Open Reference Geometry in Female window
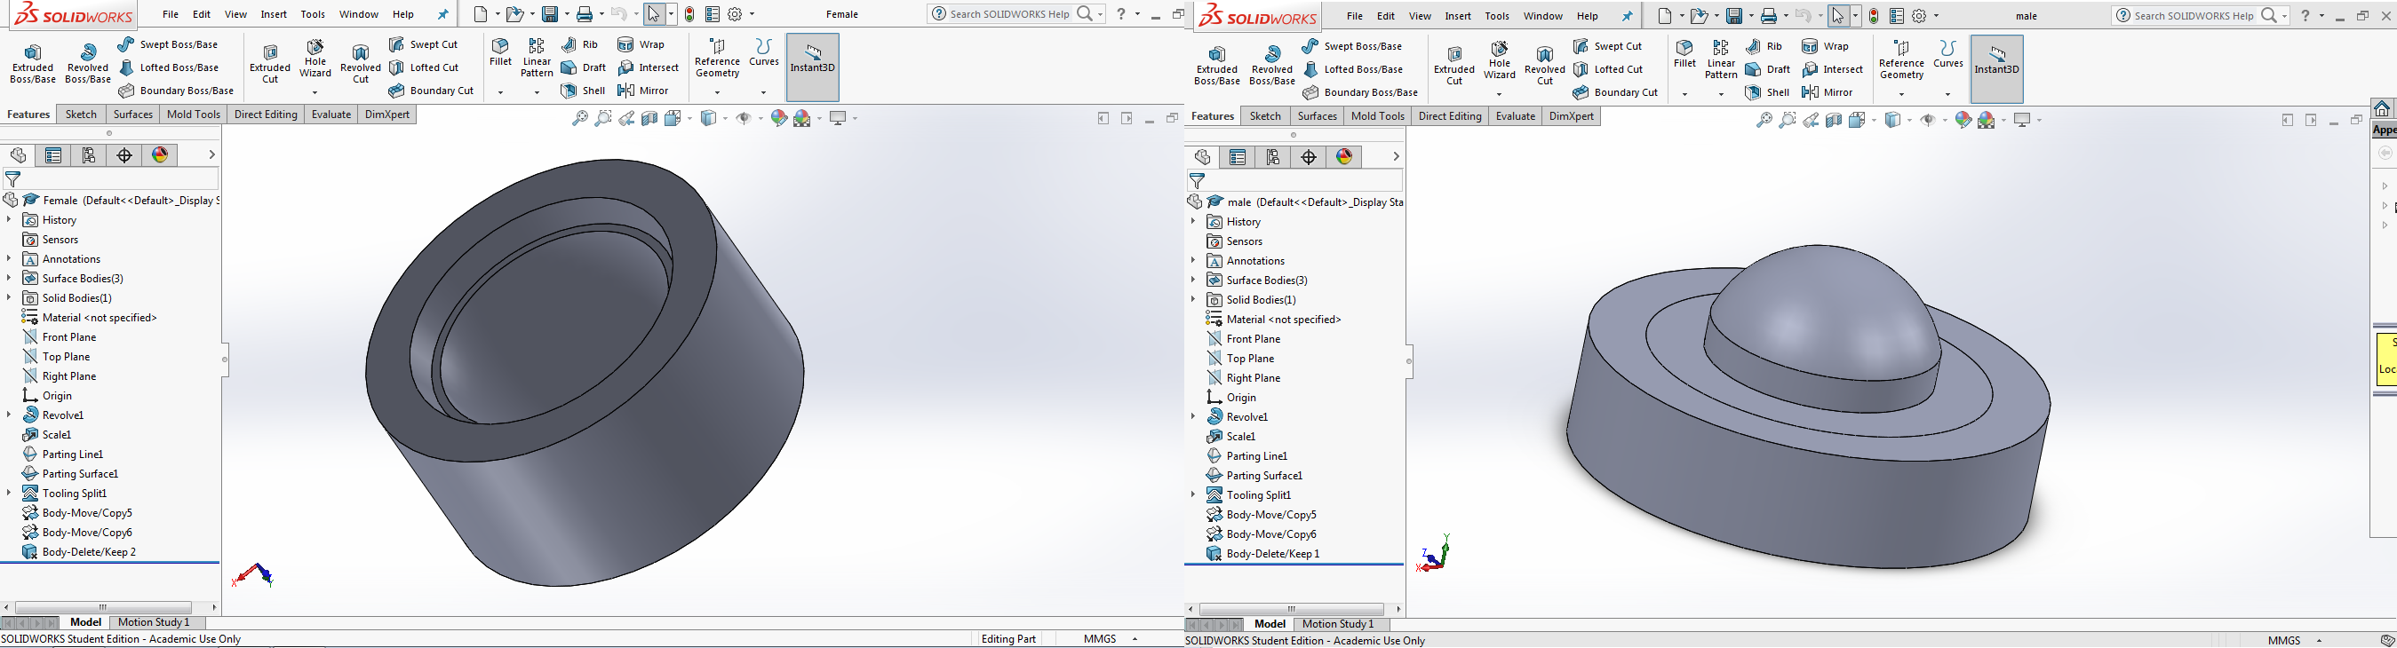The width and height of the screenshot is (2397, 648). pos(718,59)
